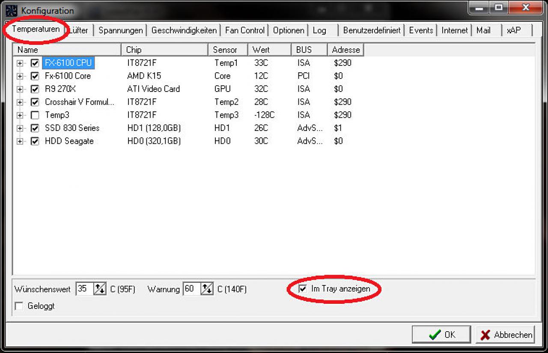Enable the Temp3 sensor checkbox
Viewport: 548px width, 353px height.
35,115
